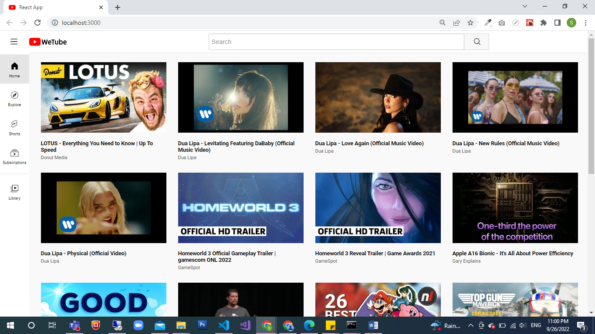This screenshot has width=595, height=334.
Task: Open the Explore sidebar icon
Action: tap(14, 100)
